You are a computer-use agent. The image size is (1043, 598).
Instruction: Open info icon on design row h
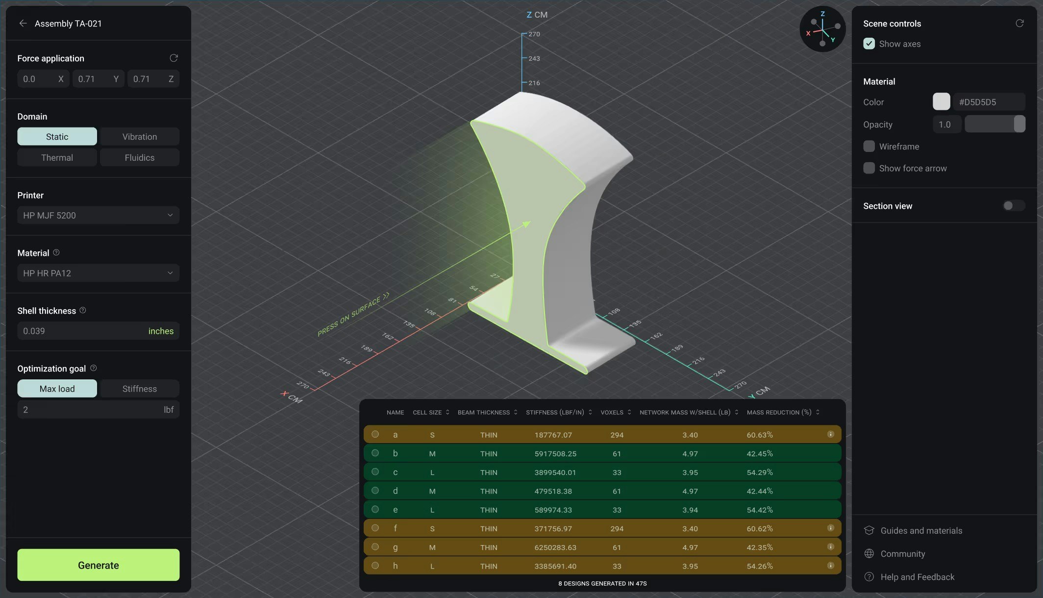[830, 566]
